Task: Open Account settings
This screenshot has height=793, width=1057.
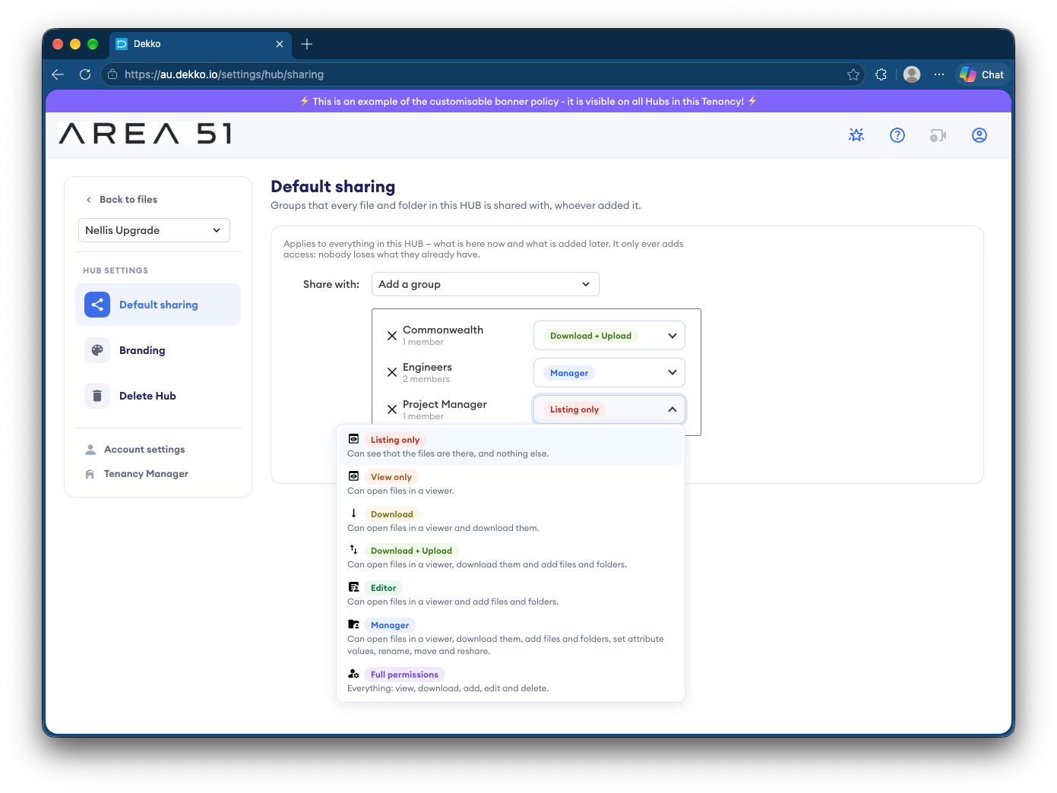Action: coord(135,450)
